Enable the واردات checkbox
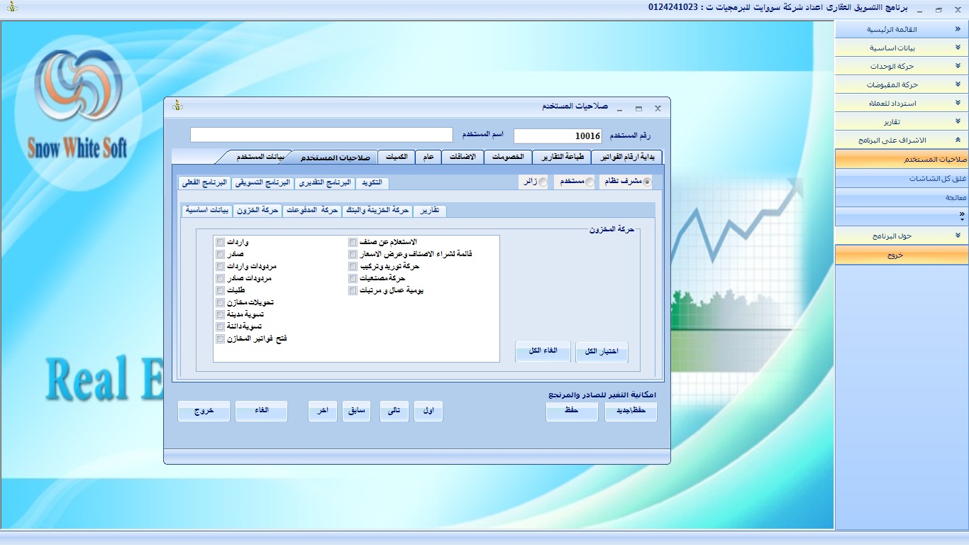969x545 pixels. [x=221, y=243]
